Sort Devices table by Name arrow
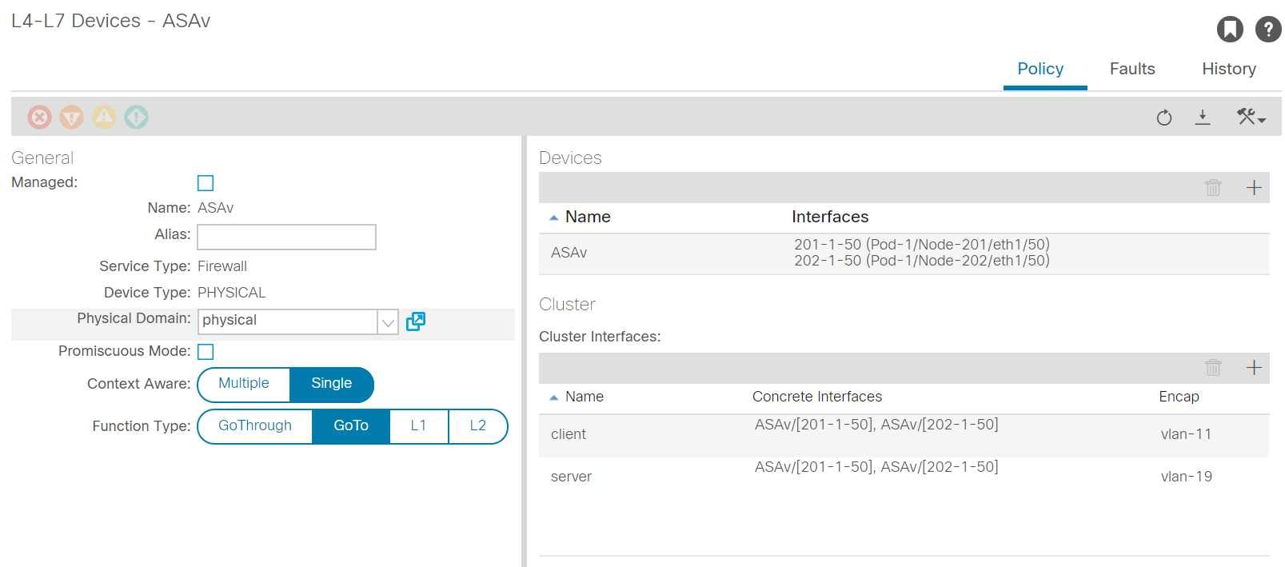Screen dimensions: 1285x567 click(553, 218)
